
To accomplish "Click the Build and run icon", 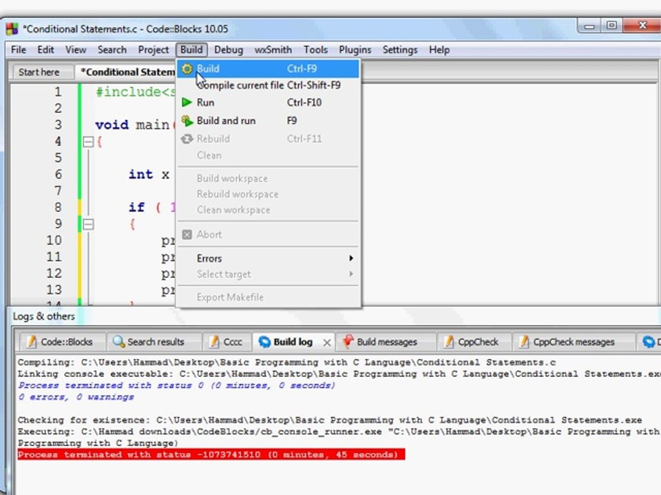I will coord(187,121).
